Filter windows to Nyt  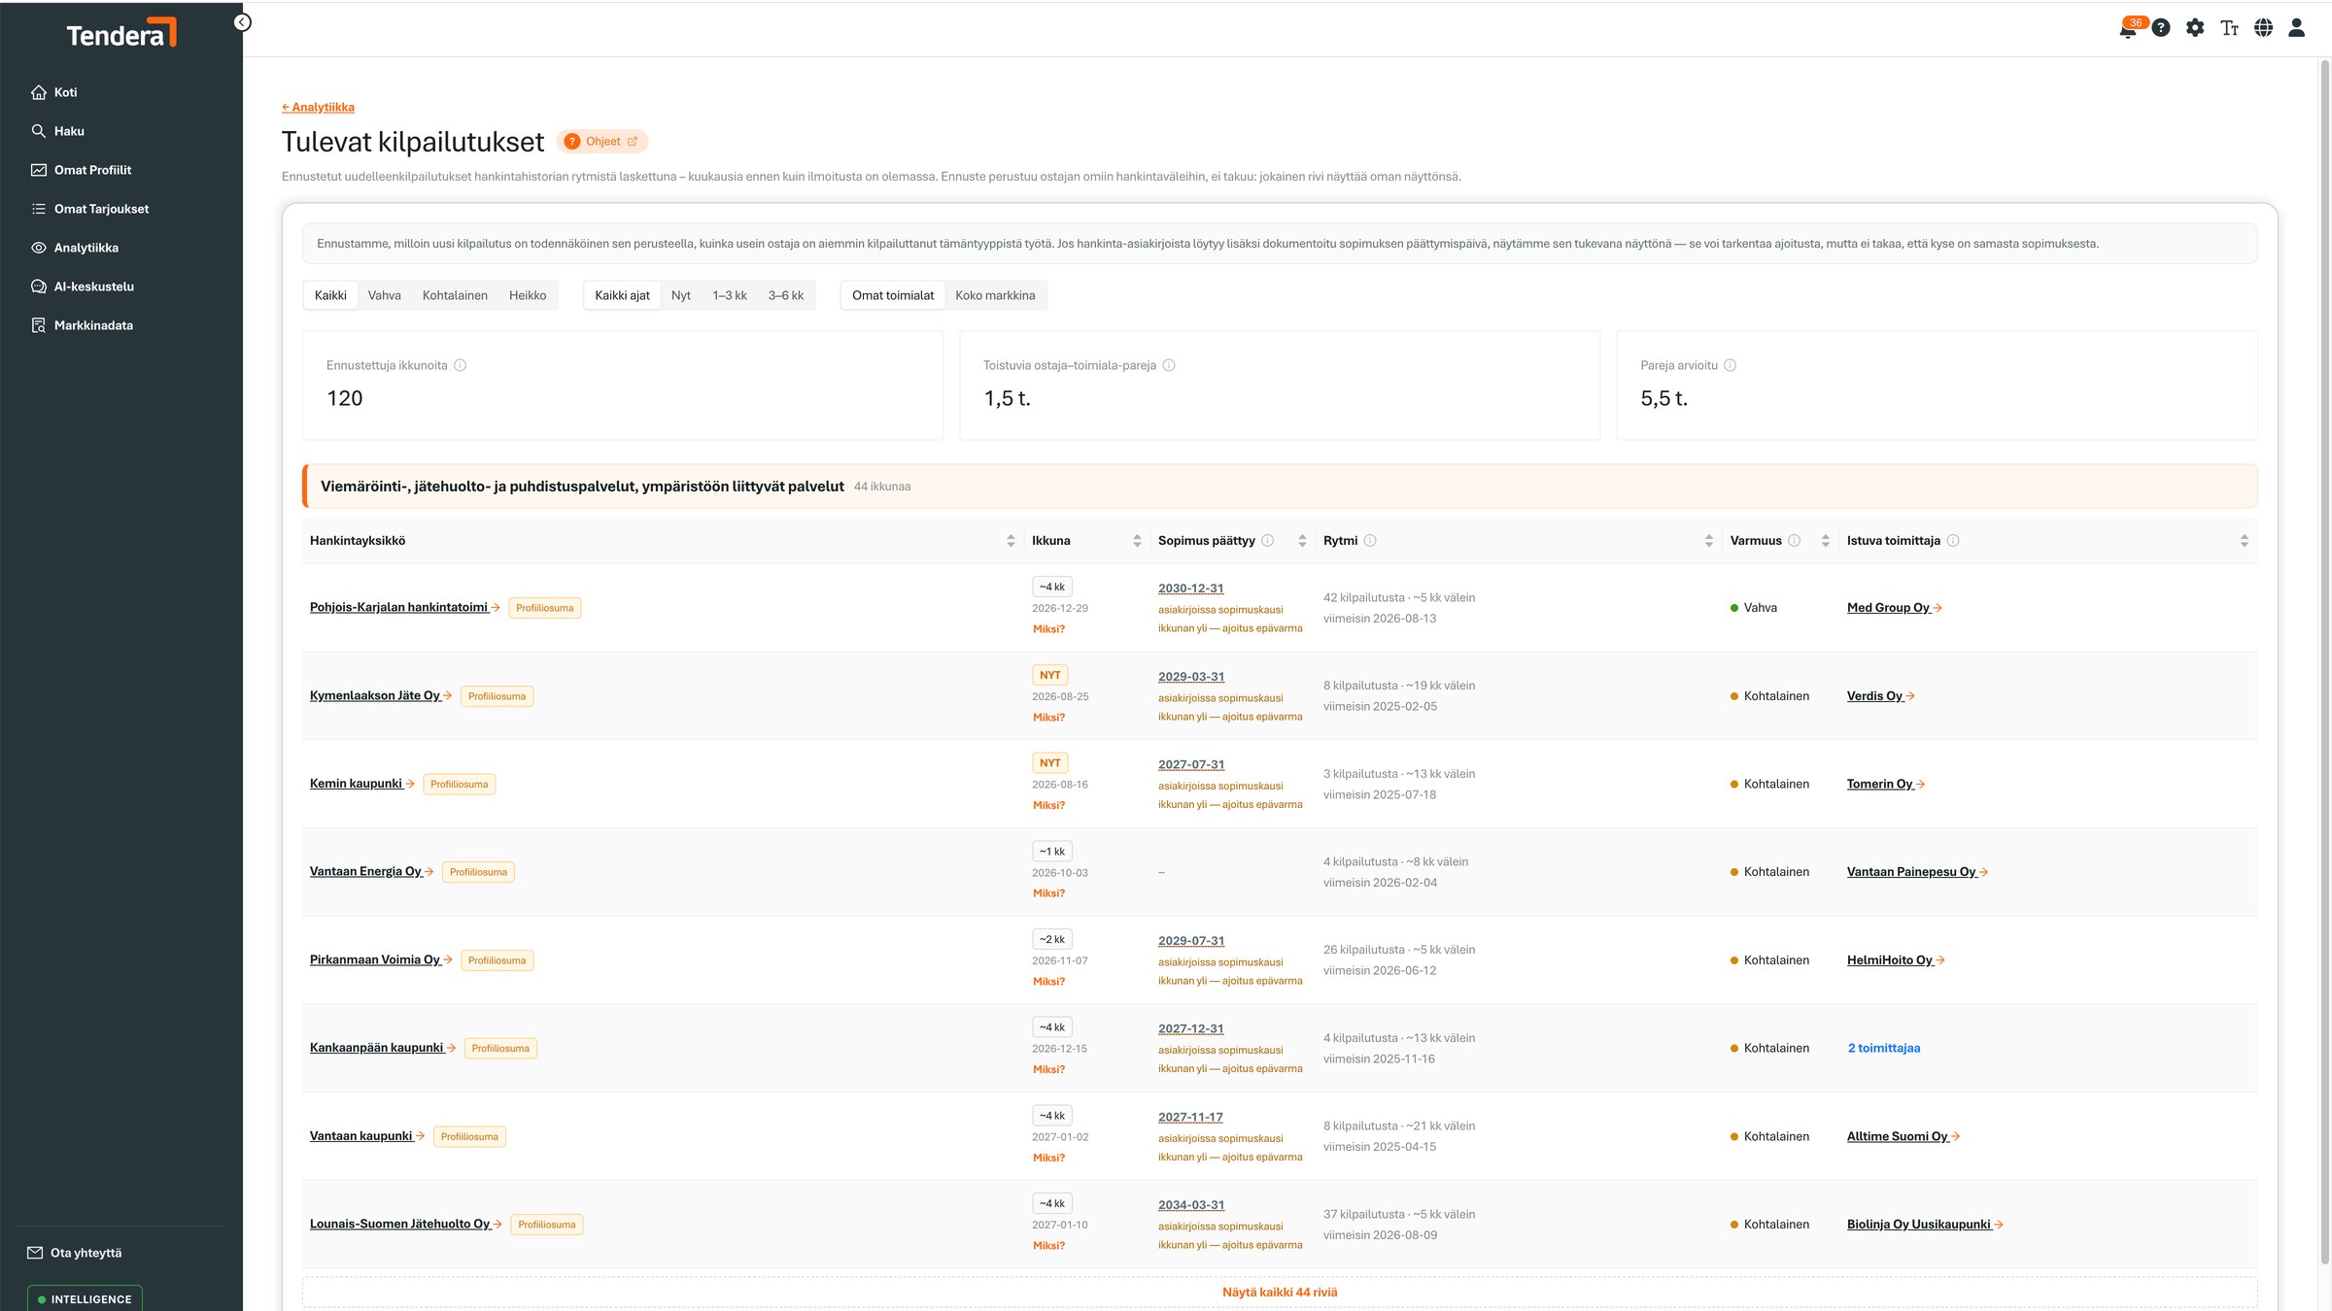681,295
